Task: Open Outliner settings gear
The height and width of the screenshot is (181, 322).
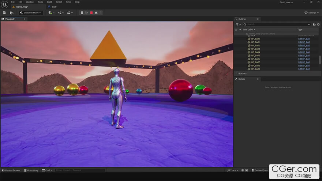Action: pos(318,24)
